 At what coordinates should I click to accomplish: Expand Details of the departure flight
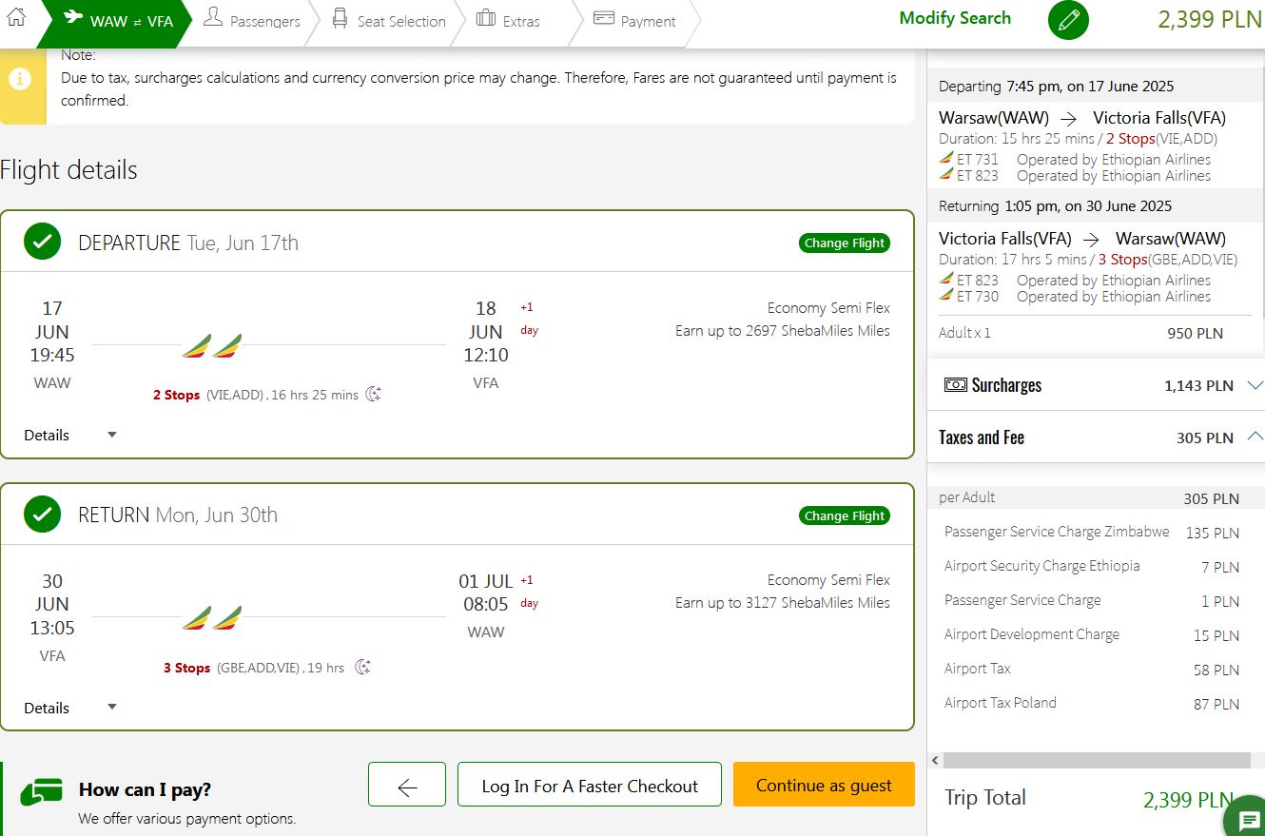(70, 435)
